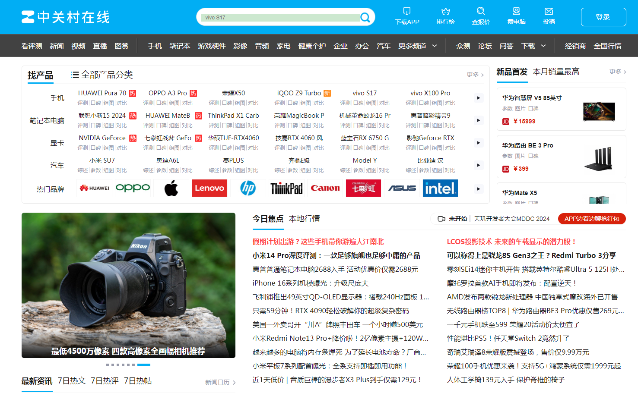Image resolution: width=638 pixels, height=396 pixels.
Task: Click the OPPO brand logo
Action: [x=133, y=188]
